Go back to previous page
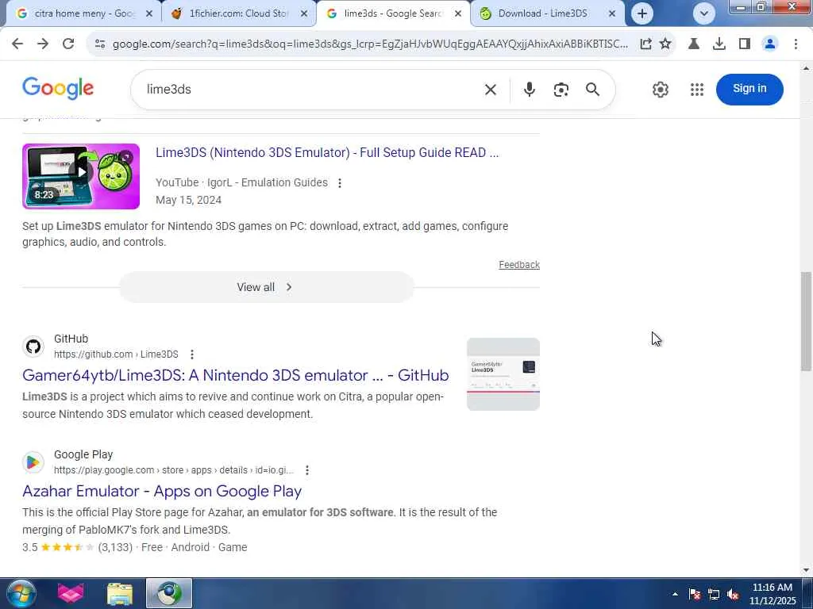The height and width of the screenshot is (609, 813). [x=17, y=44]
